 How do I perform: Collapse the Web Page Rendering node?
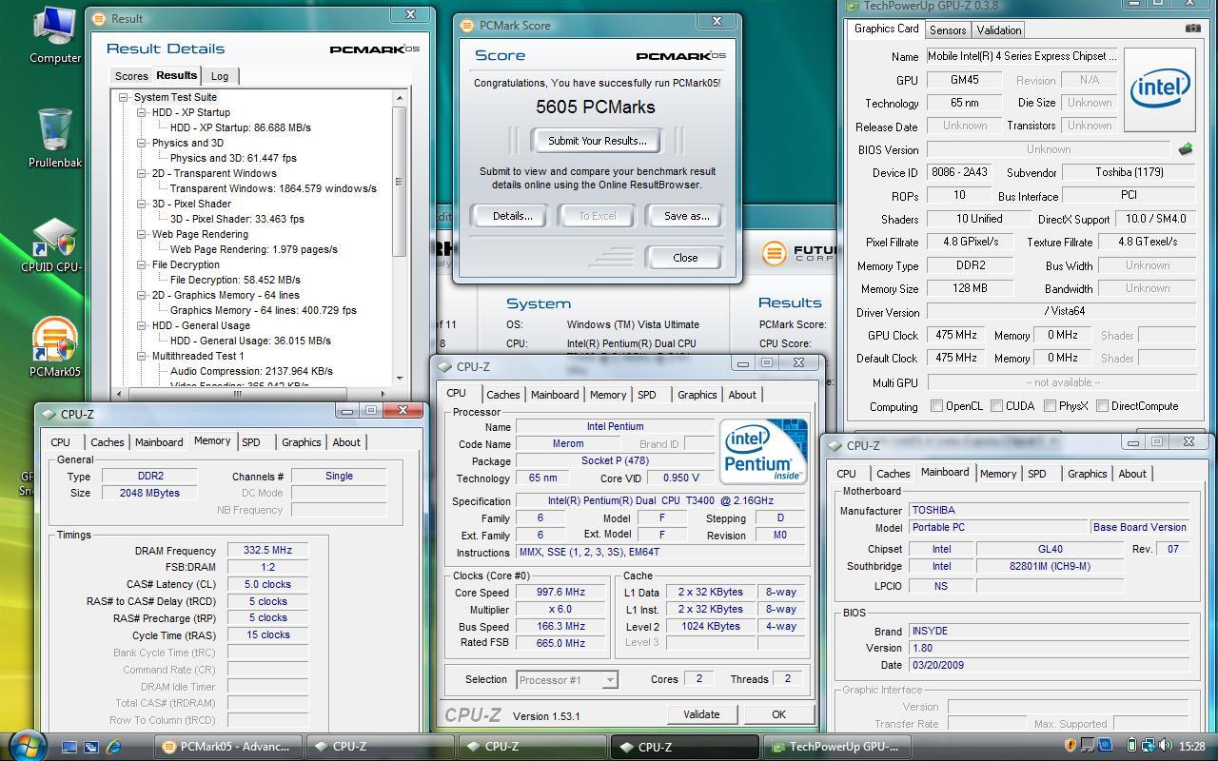[141, 234]
